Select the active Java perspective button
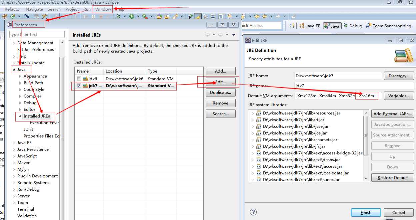 tap(332, 26)
